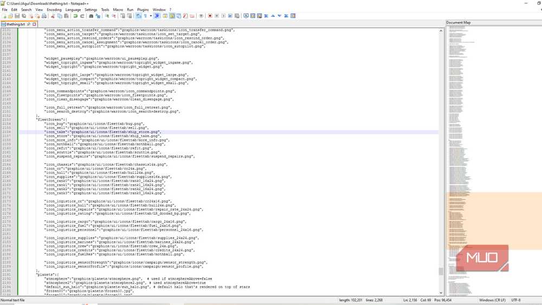This screenshot has height=305, width=542.
Task: Click the Close document toolbar icon
Action: click(x=31, y=16)
